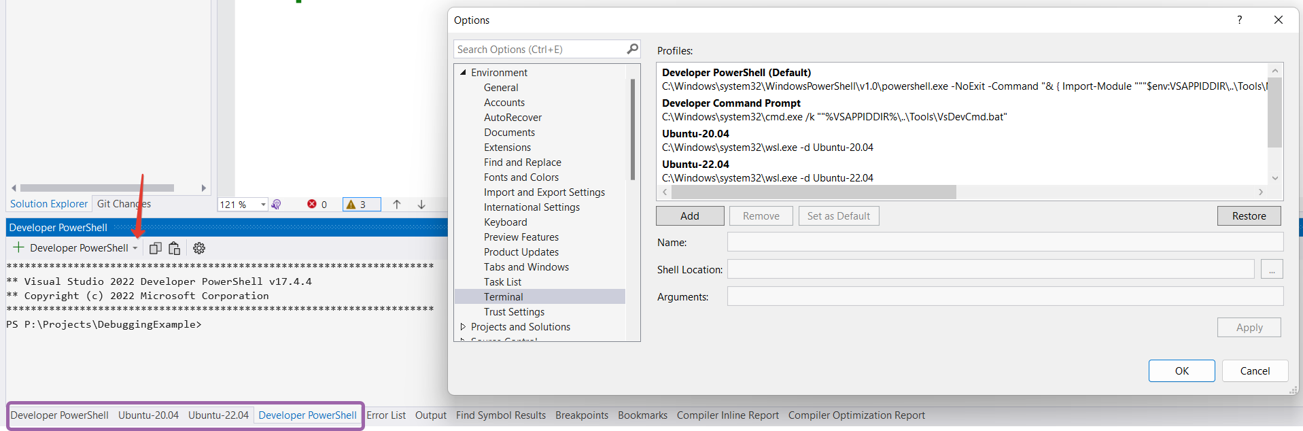The width and height of the screenshot is (1303, 431).
Task: Select AutoRecover in options tree
Action: point(512,117)
